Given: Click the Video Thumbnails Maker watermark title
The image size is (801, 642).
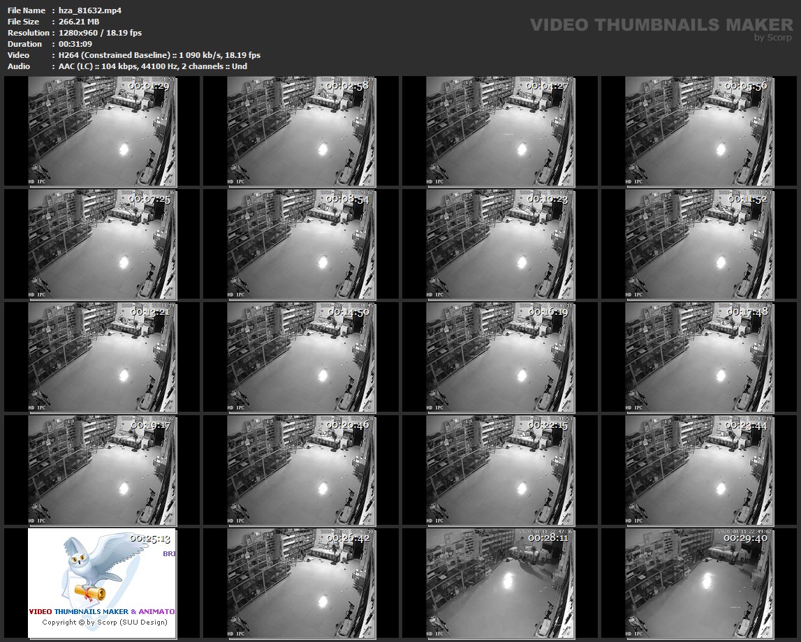Looking at the screenshot, I should pyautogui.click(x=661, y=25).
